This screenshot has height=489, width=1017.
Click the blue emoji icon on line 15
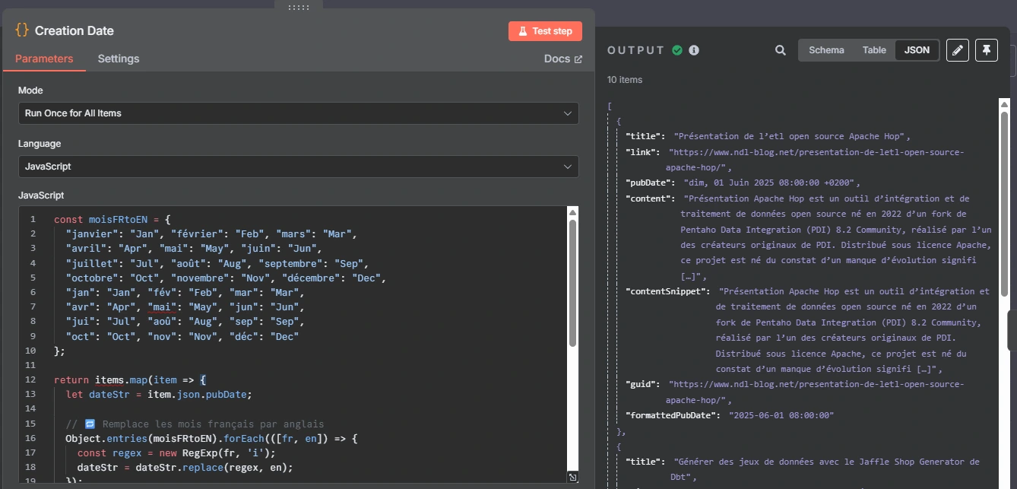pyautogui.click(x=90, y=424)
